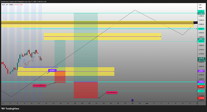Click the header text mentioning TradingView.com
207x112 pixels.
[x=24, y=1]
